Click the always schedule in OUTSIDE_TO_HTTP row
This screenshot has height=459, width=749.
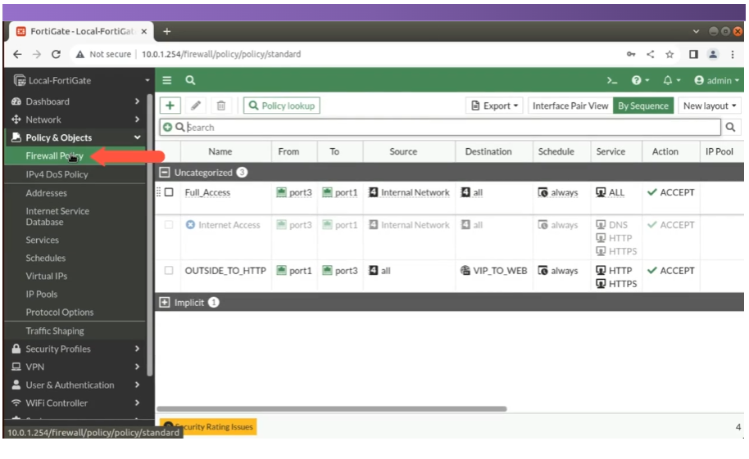[558, 271]
